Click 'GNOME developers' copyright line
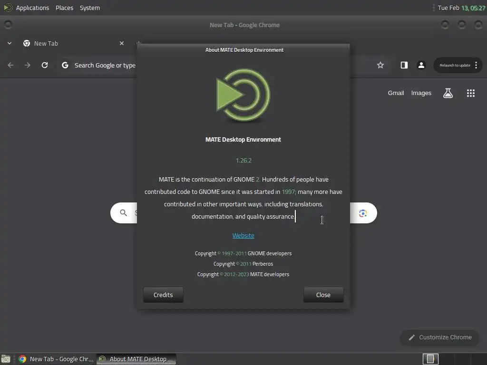Viewport: 487px width, 365px height. coord(243,253)
